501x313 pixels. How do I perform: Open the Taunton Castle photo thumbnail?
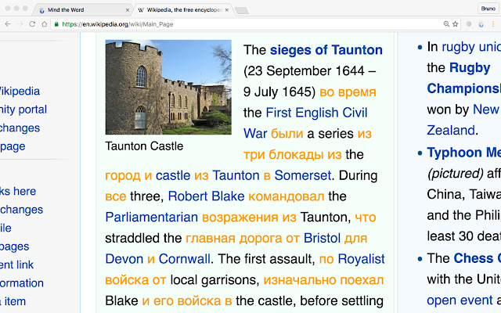tap(168, 87)
